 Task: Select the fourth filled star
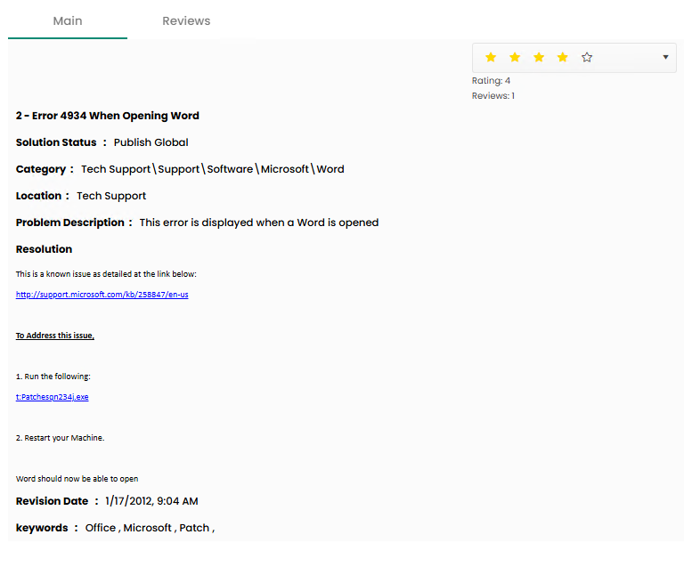click(563, 58)
